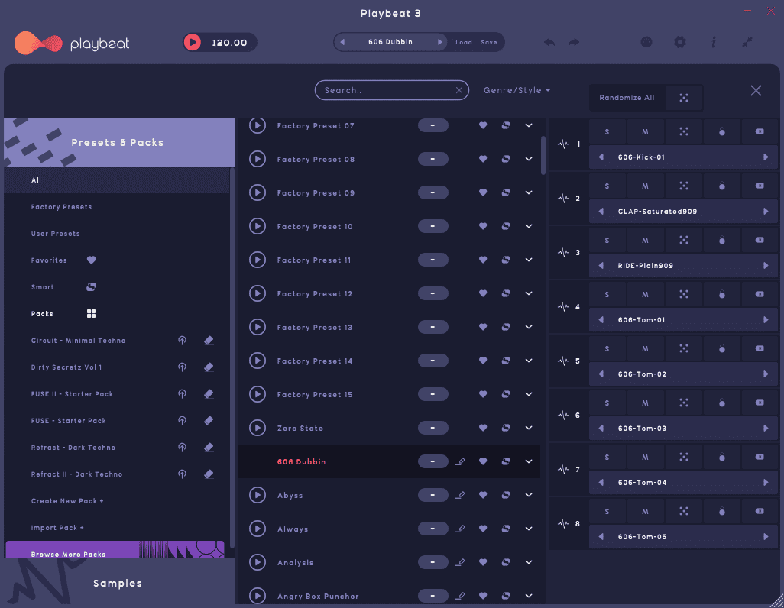Next sample arrow on 606-Kick-01
The height and width of the screenshot is (608, 784).
[766, 157]
